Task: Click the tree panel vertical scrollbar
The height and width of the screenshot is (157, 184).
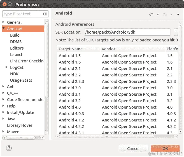Action: click(47, 60)
